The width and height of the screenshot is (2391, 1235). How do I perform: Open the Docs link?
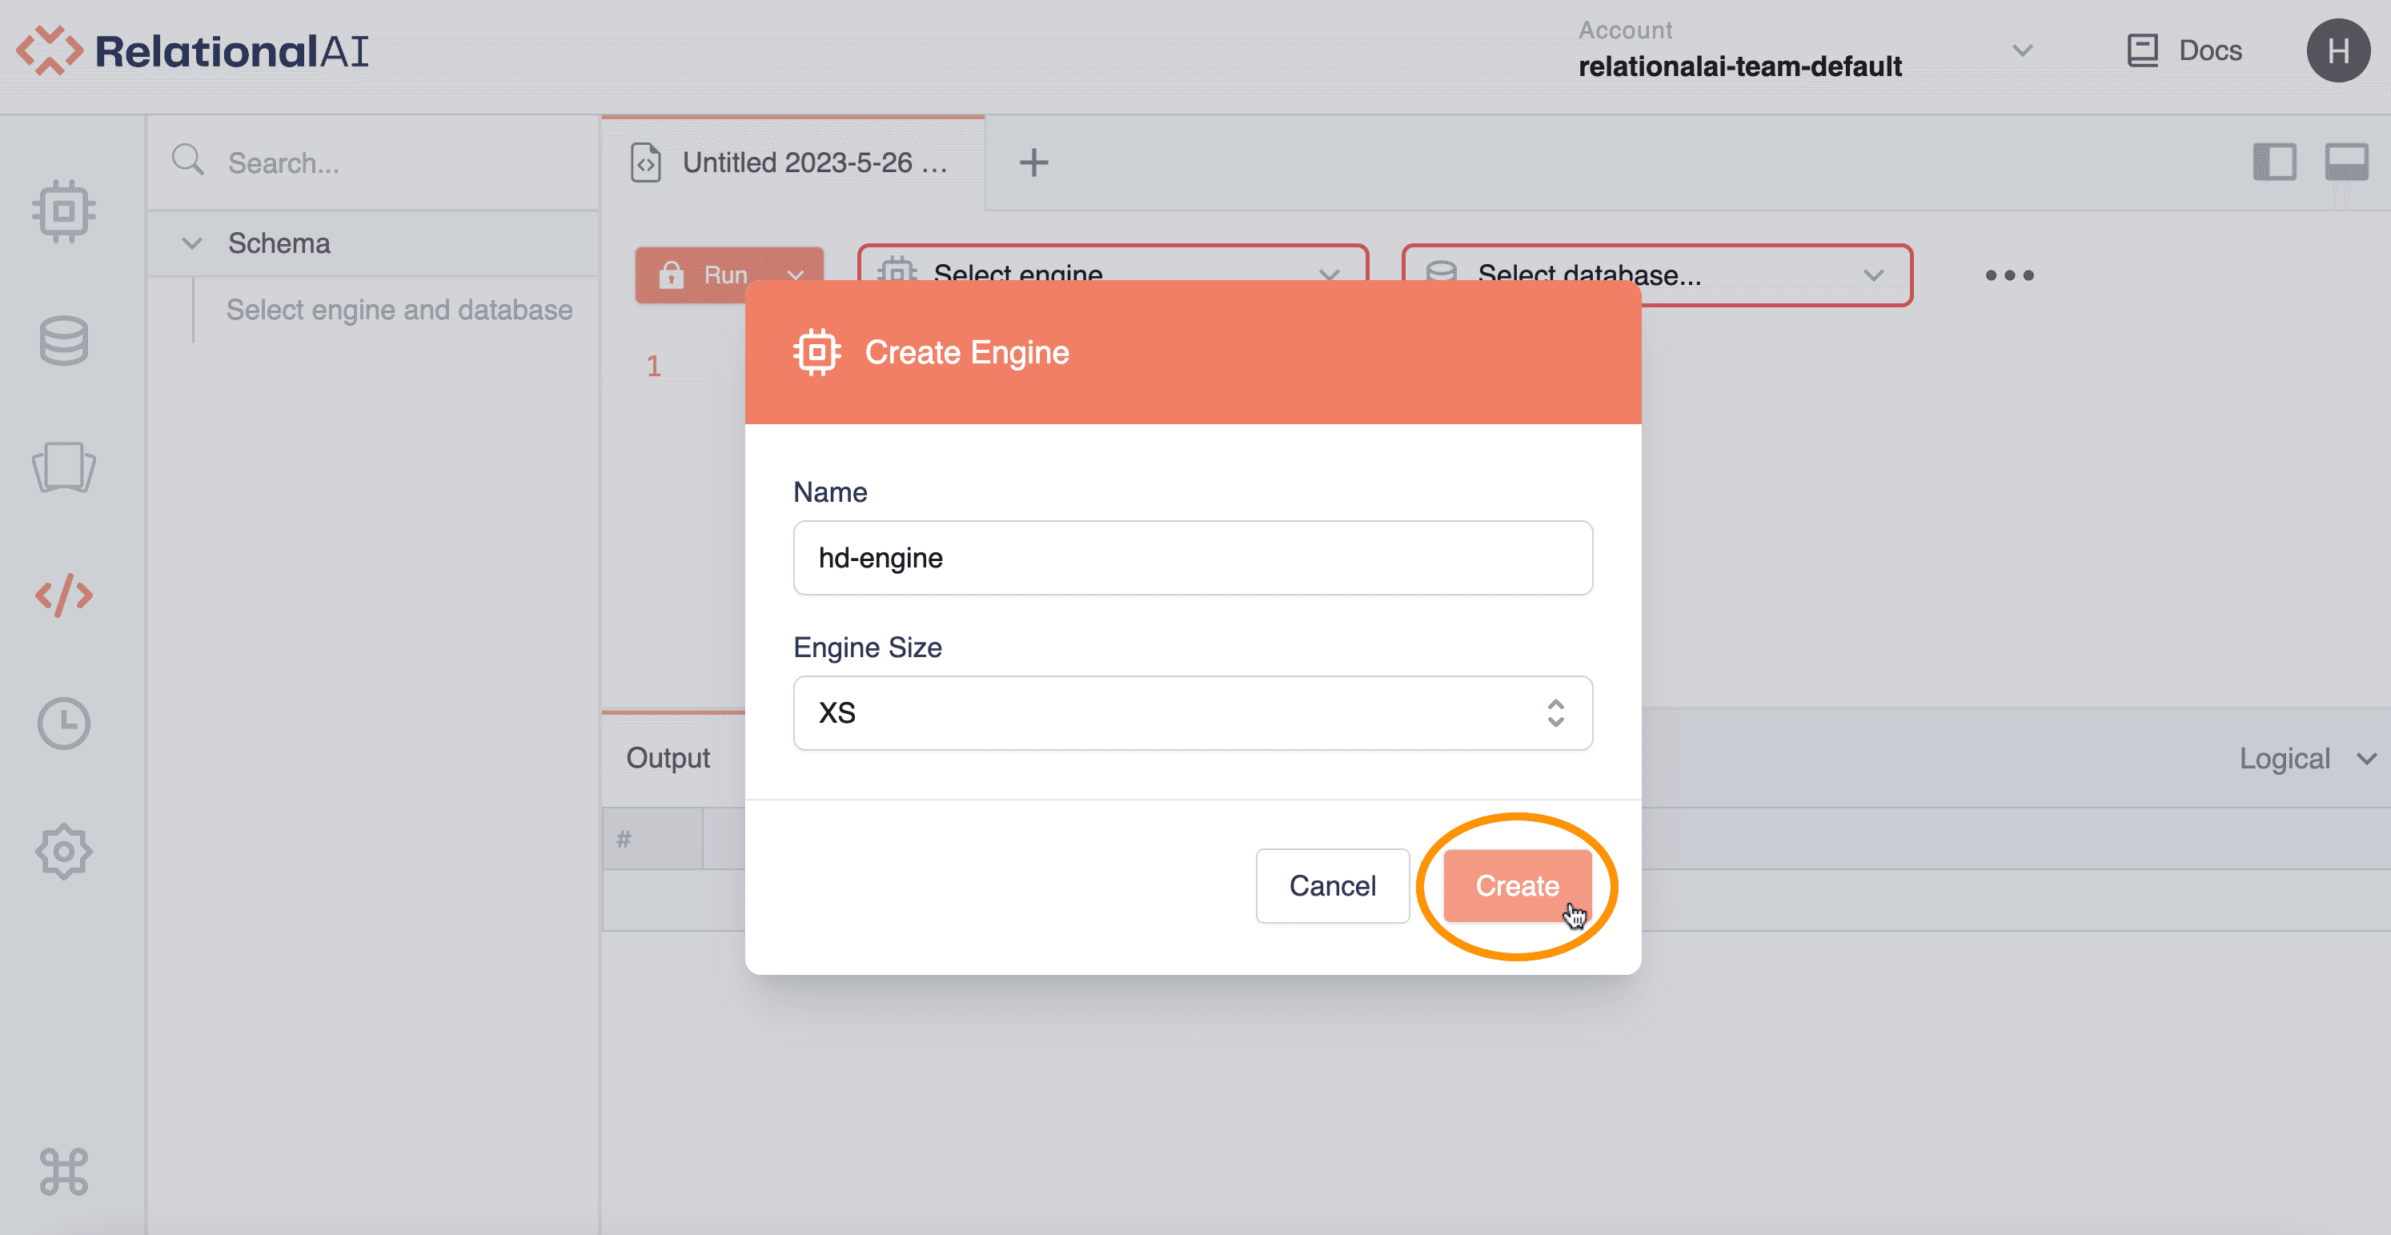[2185, 51]
